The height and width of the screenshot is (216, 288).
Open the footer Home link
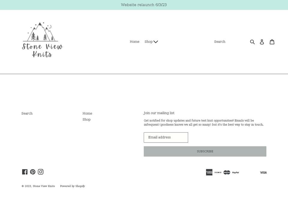coord(87,113)
